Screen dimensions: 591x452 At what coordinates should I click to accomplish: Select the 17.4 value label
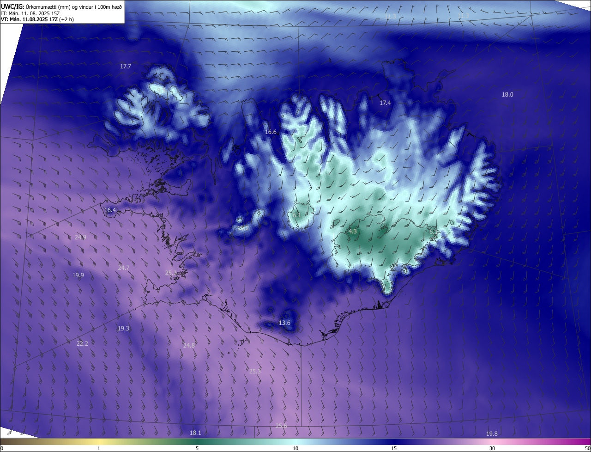[x=385, y=103]
